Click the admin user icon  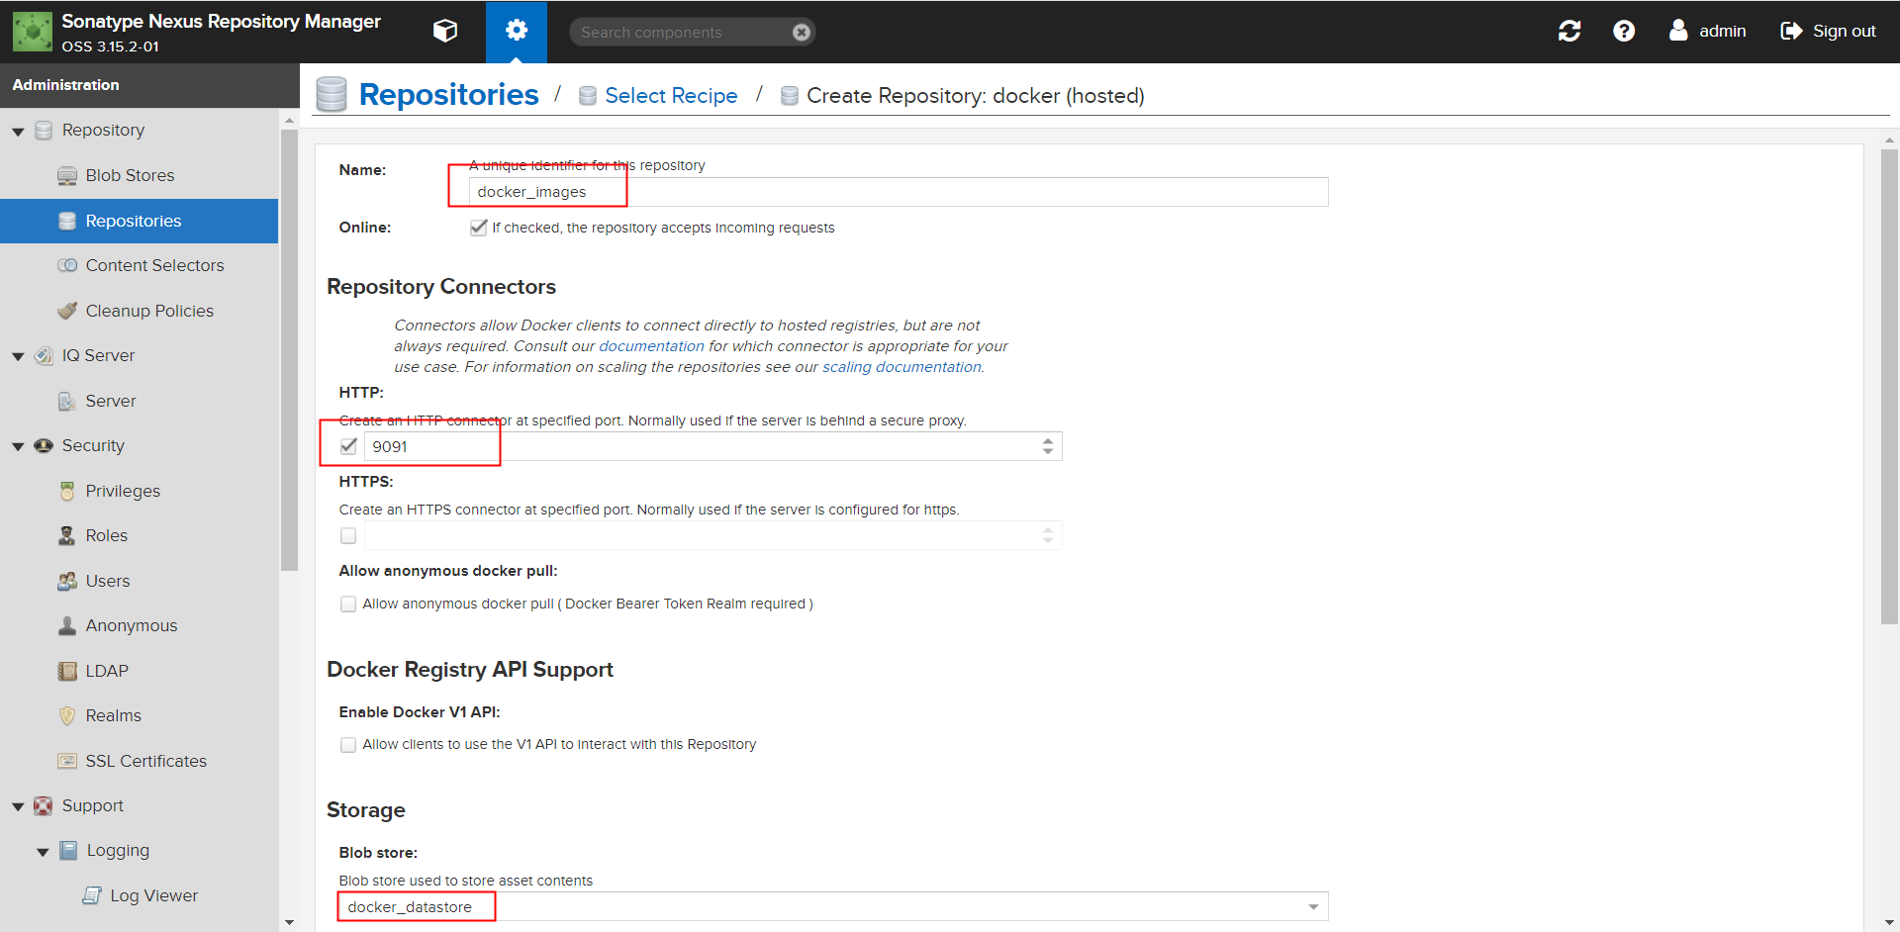tap(1678, 31)
